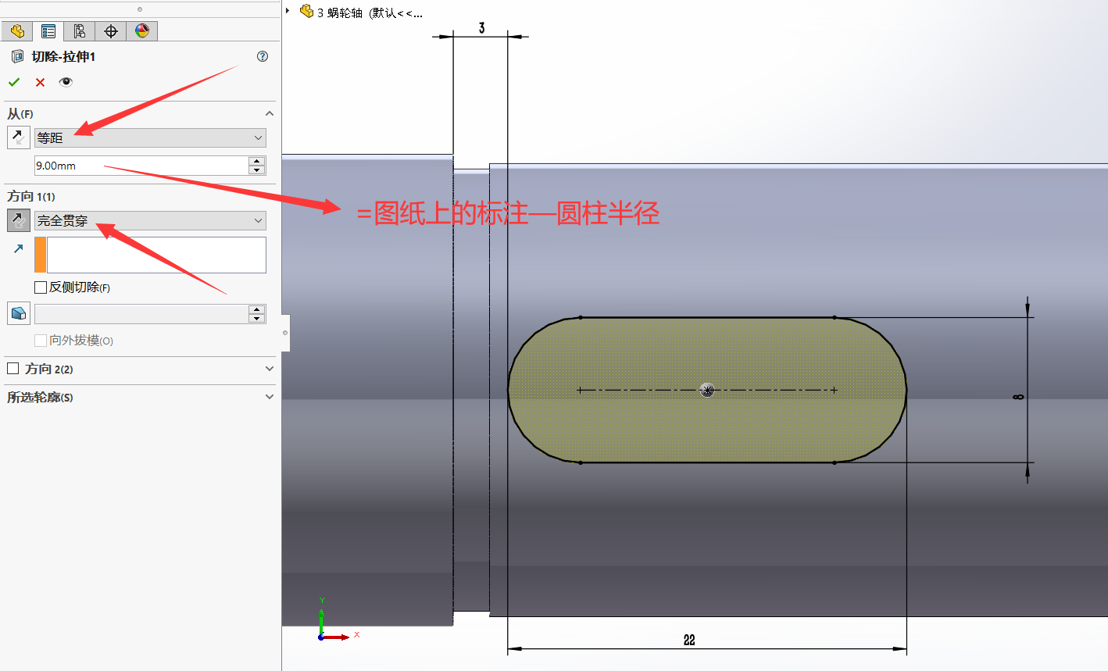Cancel the cut with the red X
Image resolution: width=1108 pixels, height=671 pixels.
(x=40, y=82)
